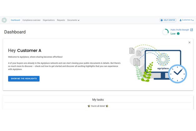Open the Organisations page
Image resolution: width=196 pixels, height=131 pixels.
(49, 20)
